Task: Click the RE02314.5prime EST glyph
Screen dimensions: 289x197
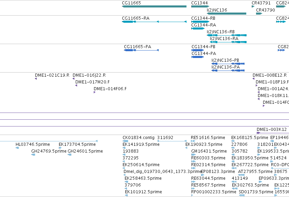Action: (x=193, y=168)
